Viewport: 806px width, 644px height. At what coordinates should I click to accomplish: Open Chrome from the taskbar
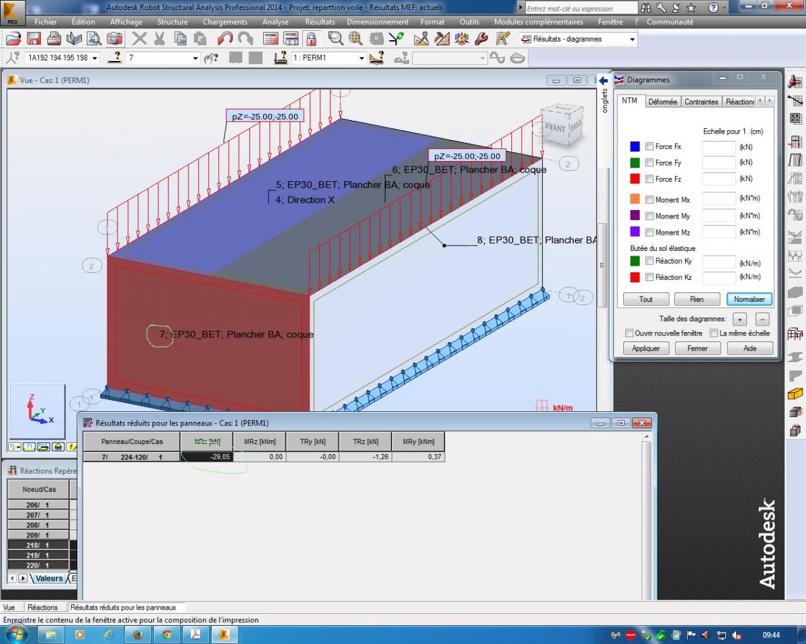click(167, 634)
